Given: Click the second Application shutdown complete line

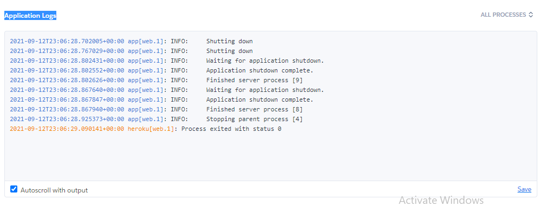Looking at the screenshot, I should (161, 99).
